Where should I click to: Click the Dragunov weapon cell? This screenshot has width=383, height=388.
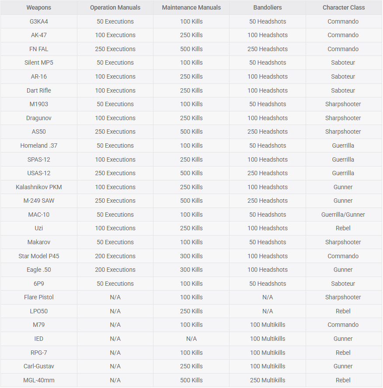38,118
